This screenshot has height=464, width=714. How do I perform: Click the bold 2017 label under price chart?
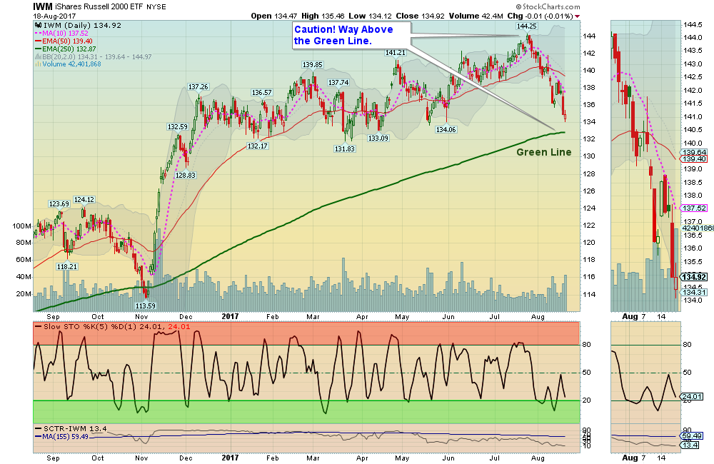(230, 316)
